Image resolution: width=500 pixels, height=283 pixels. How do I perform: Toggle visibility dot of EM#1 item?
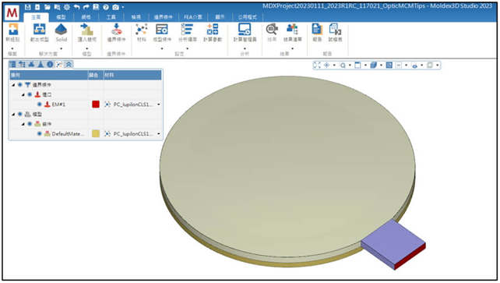(39, 104)
